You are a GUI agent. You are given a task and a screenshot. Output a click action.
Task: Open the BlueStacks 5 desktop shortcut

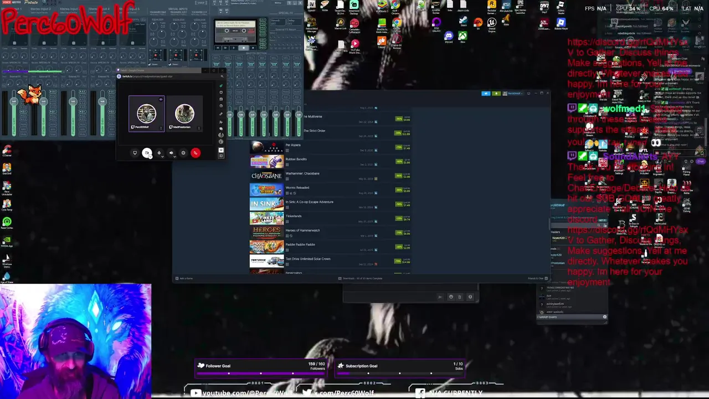click(x=382, y=7)
